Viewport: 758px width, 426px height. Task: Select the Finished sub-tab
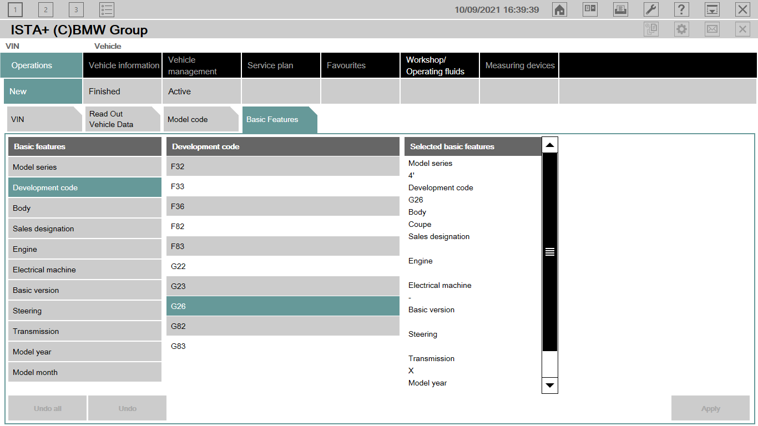coord(123,92)
